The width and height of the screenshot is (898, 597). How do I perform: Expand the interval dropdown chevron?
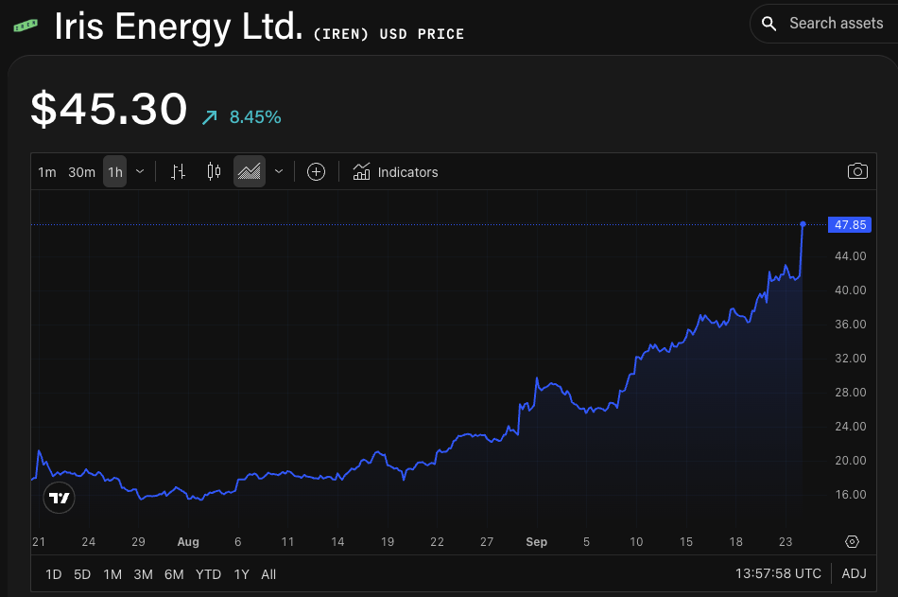[139, 171]
